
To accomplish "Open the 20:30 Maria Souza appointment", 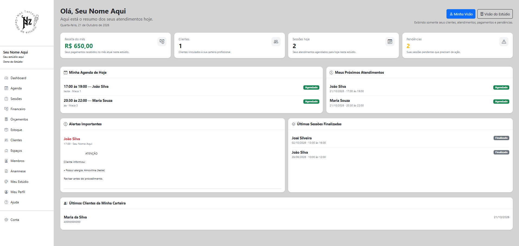I will tap(192, 103).
